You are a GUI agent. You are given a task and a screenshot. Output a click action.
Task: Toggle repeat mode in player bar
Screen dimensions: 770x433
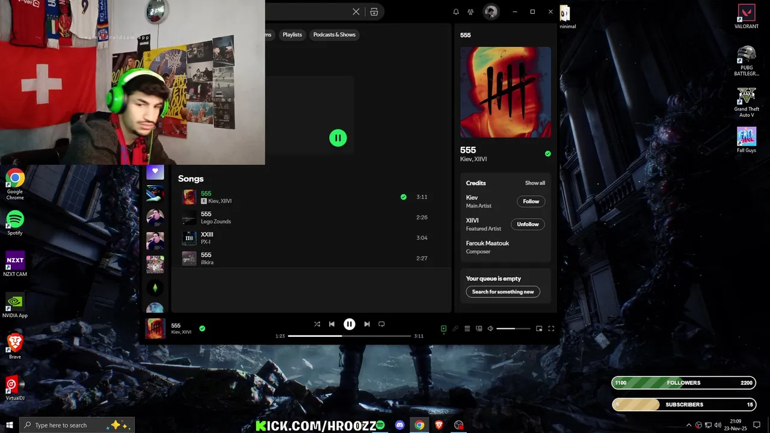381,324
